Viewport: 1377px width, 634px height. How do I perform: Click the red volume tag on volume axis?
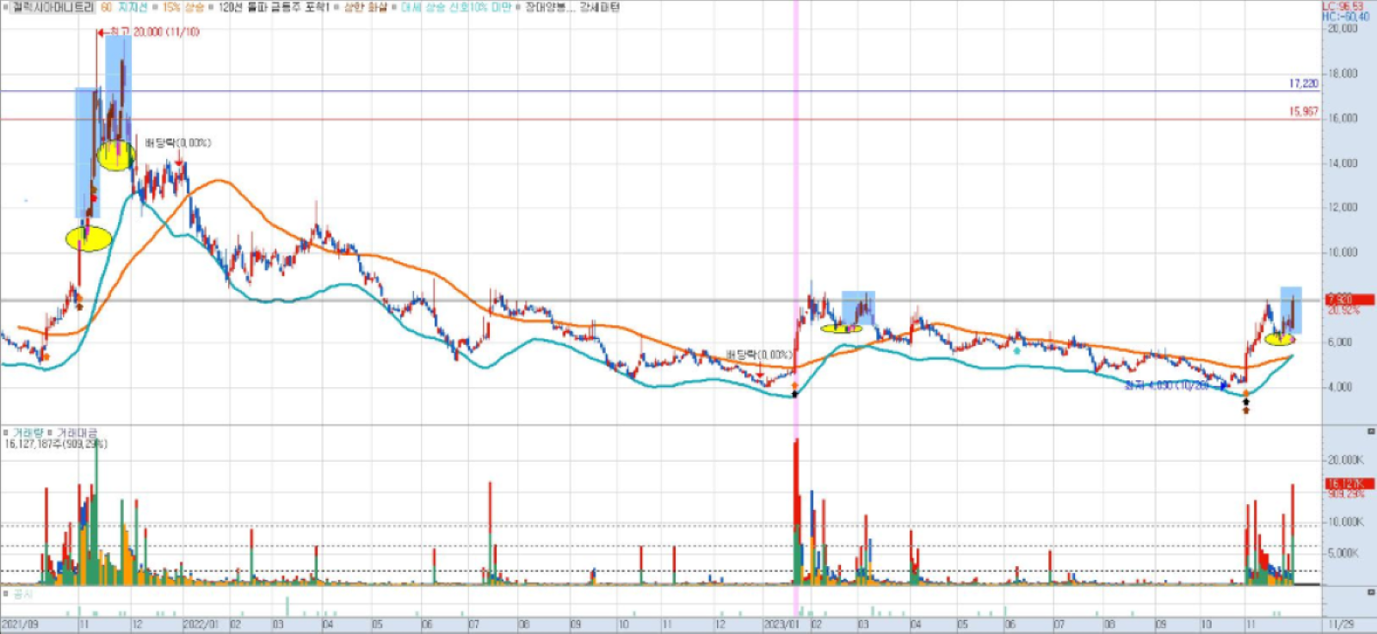[x=1350, y=484]
